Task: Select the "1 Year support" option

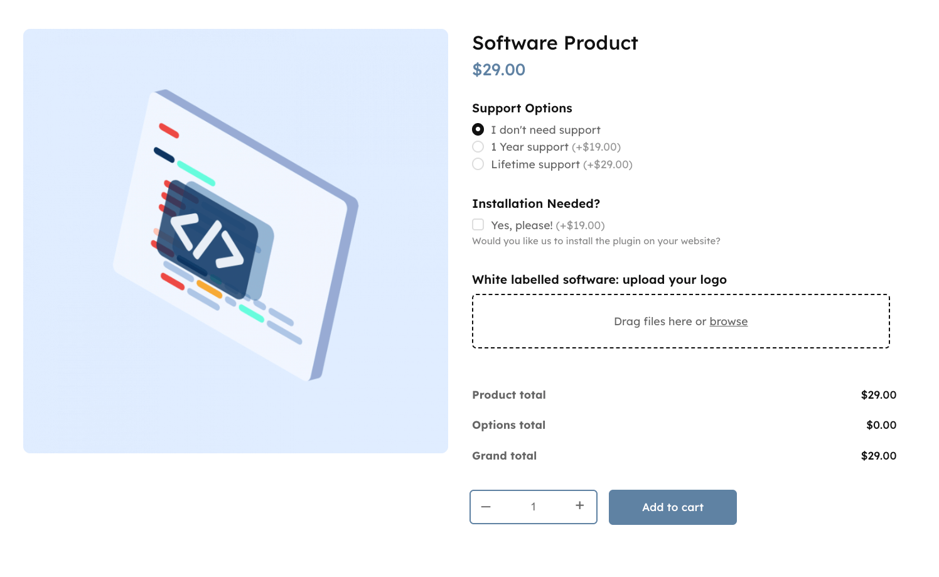Action: coord(478,146)
